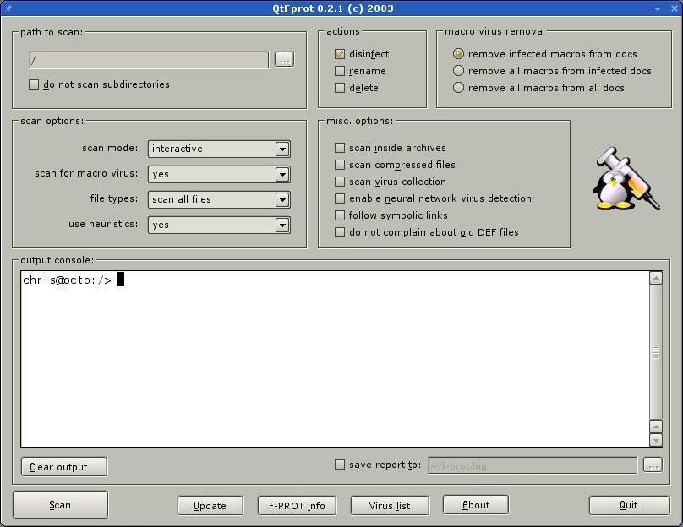Image resolution: width=683 pixels, height=527 pixels.
Task: Open the scan mode dropdown
Action: pos(219,149)
